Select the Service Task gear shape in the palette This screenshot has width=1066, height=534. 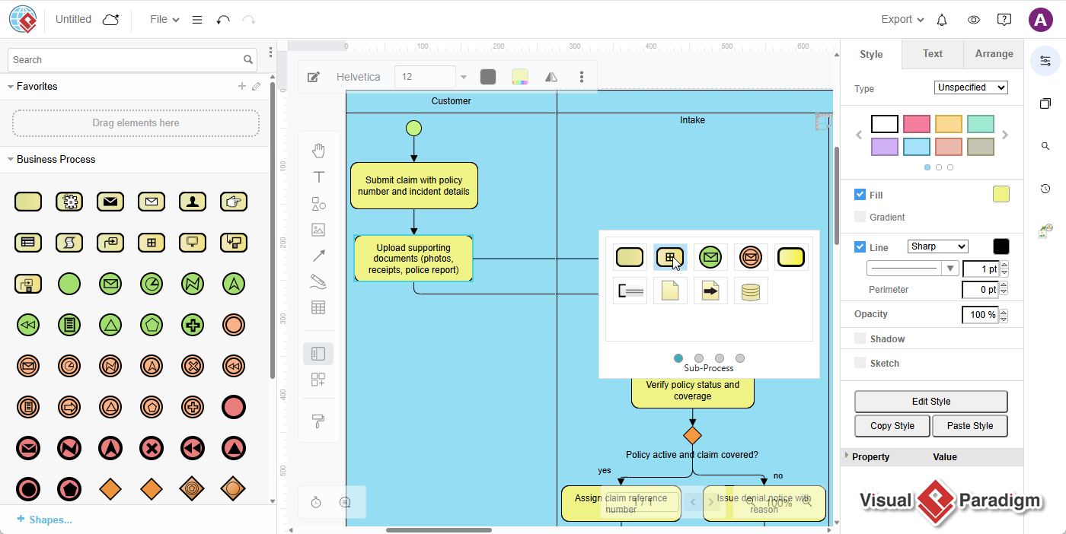69,202
